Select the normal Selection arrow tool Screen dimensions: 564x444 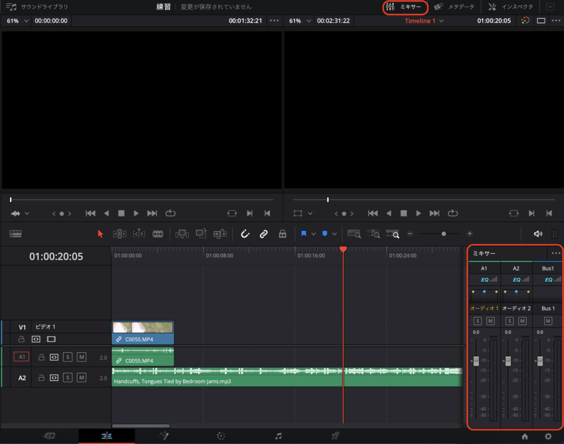coord(100,234)
